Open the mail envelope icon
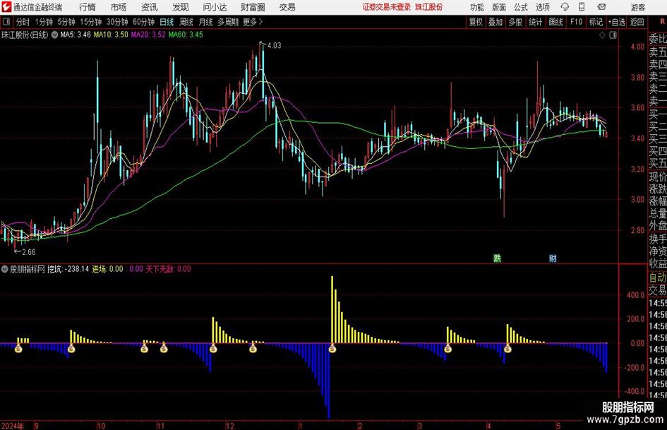The width and height of the screenshot is (667, 430). (x=601, y=7)
